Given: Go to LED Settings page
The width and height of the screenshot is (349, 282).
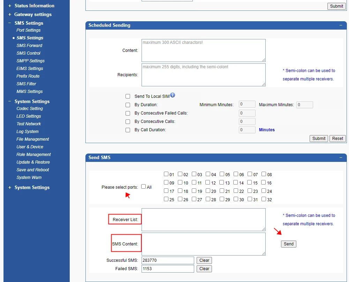Looking at the screenshot, I should click(29, 116).
